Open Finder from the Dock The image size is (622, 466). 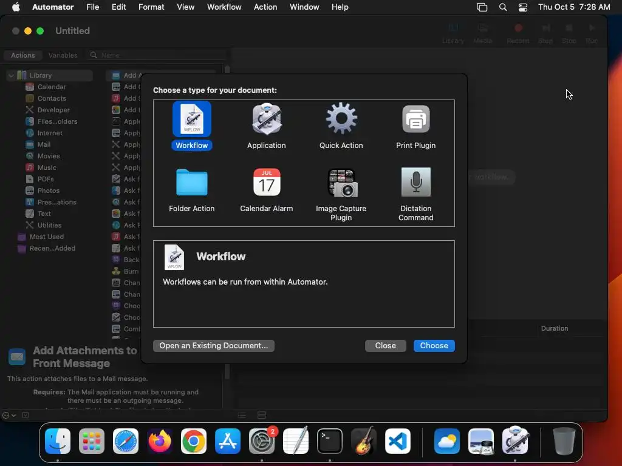click(58, 441)
